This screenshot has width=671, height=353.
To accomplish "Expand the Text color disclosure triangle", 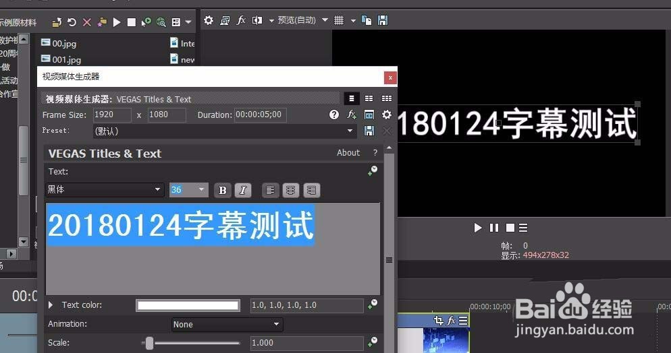I will coord(51,304).
